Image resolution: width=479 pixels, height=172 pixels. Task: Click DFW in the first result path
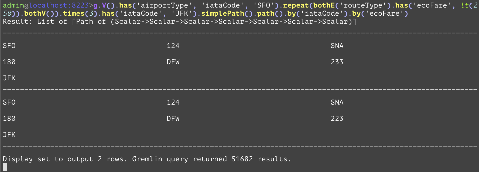(x=173, y=62)
